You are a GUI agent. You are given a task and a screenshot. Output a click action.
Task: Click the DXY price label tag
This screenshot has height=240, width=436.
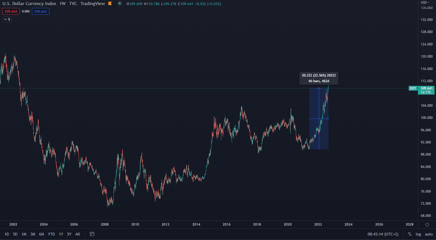click(413, 88)
